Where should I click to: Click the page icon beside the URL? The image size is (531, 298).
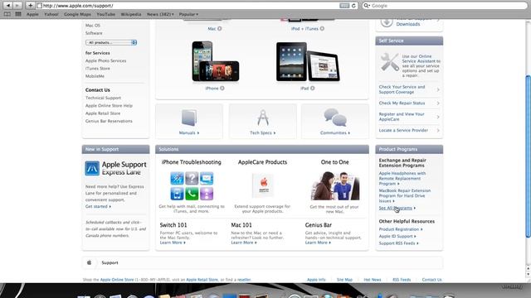39,6
